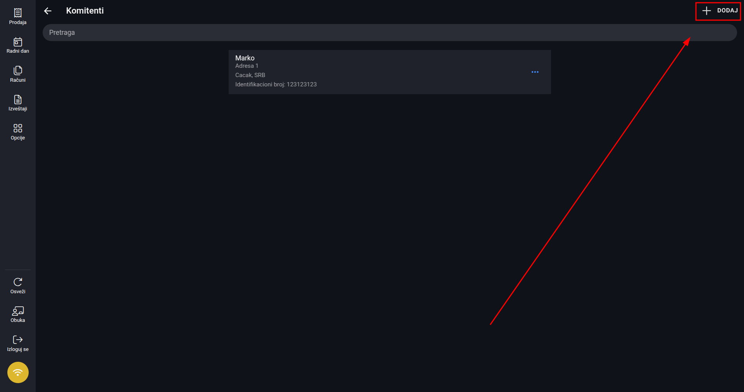Focus the Pretraga search field
The height and width of the screenshot is (392, 744).
389,33
